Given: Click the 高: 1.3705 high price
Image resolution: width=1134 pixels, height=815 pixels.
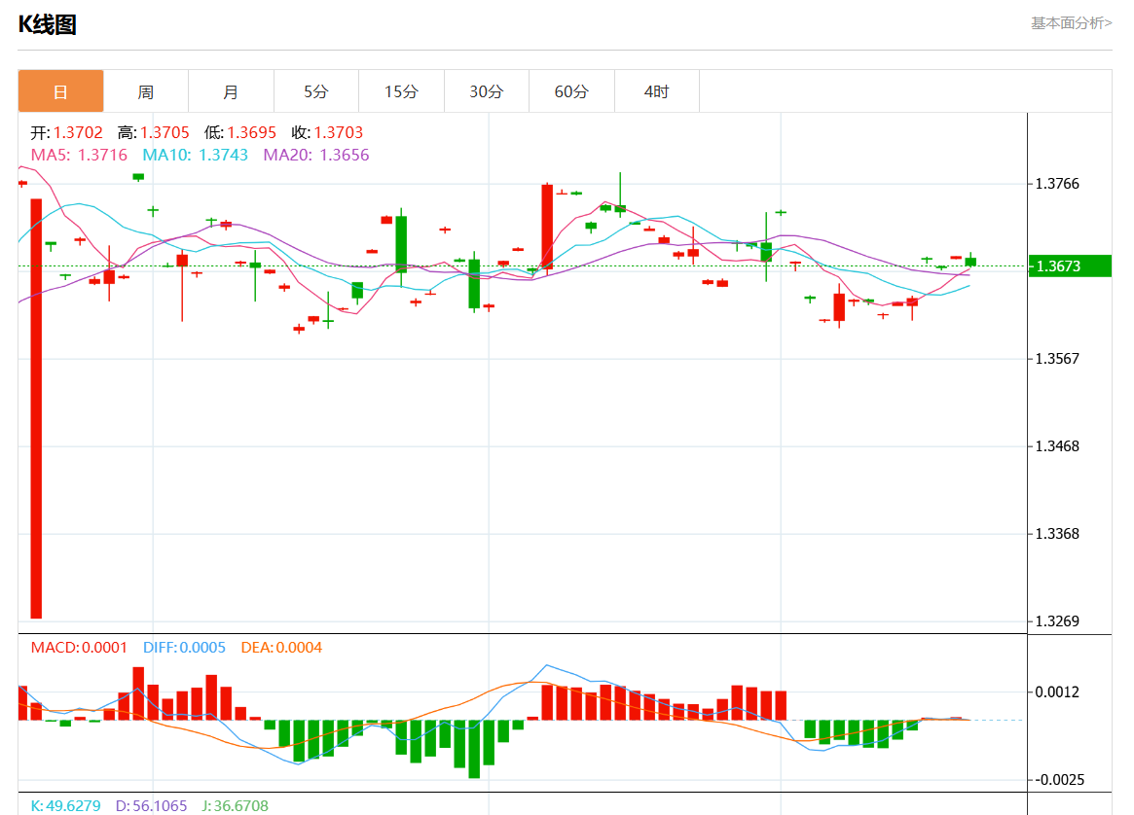Looking at the screenshot, I should (x=154, y=132).
